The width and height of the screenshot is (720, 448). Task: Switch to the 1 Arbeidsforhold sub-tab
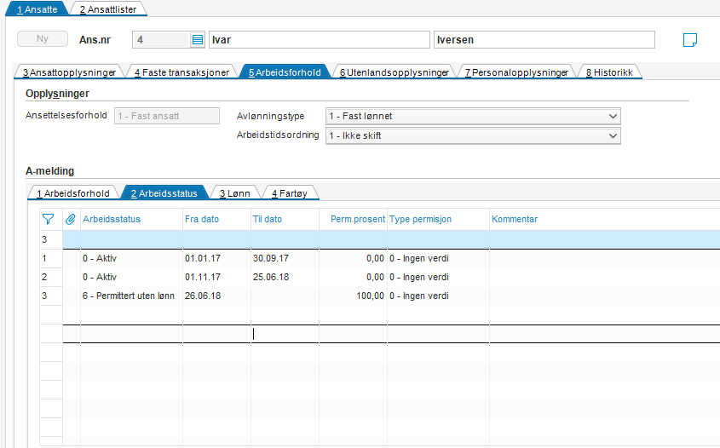pyautogui.click(x=73, y=193)
